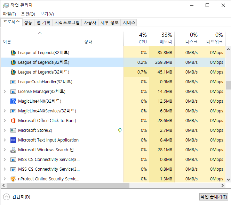The width and height of the screenshot is (231, 205).
Task: Click the 14.2MB memory value
Action: pyautogui.click(x=165, y=92)
